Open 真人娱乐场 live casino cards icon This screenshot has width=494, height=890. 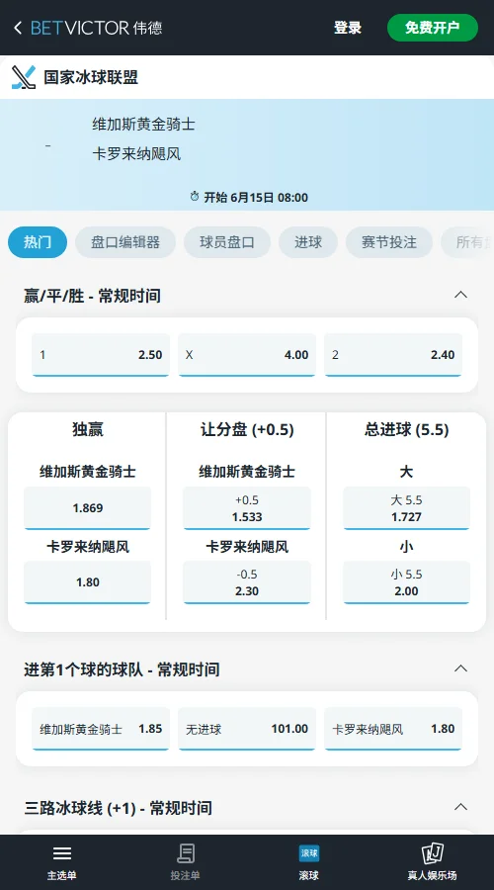[x=432, y=853]
